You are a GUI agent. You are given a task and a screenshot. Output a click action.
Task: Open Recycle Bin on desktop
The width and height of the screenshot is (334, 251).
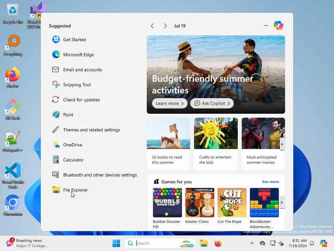(13, 13)
